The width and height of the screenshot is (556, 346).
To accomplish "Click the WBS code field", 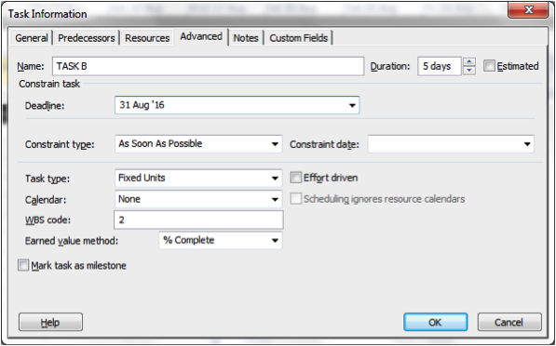I will pyautogui.click(x=198, y=220).
